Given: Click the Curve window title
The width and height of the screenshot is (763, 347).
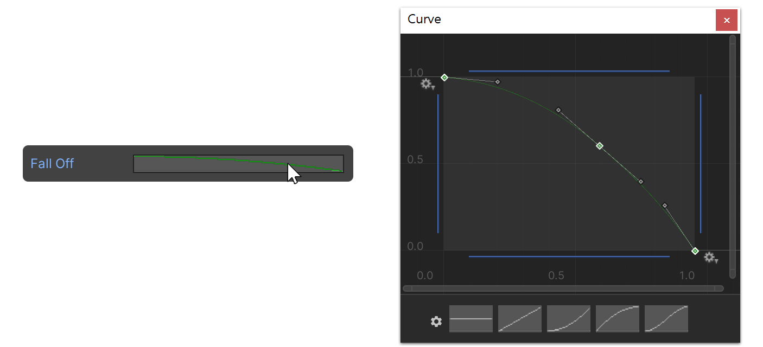Looking at the screenshot, I should click(x=424, y=20).
